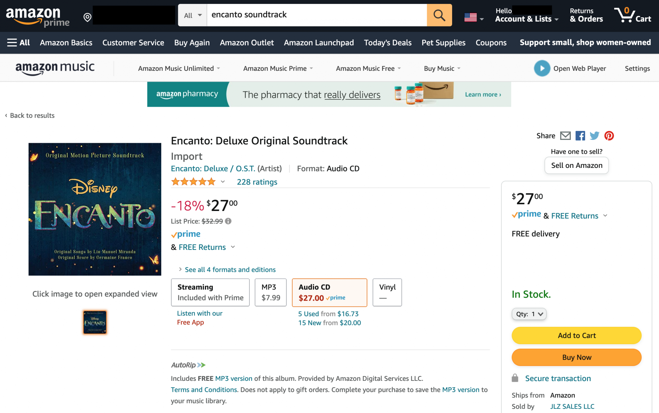Click the search text field

[317, 15]
